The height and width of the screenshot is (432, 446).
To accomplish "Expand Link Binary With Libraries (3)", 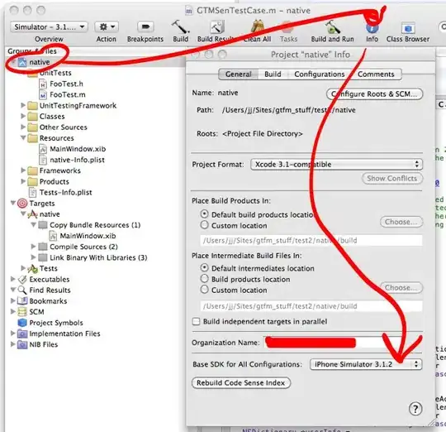I will [33, 257].
